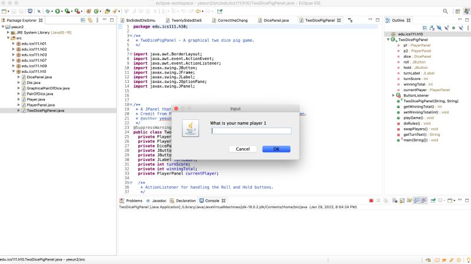Toggle Word Wrap in Console toolbar
Image resolution: width=471 pixels, height=264 pixels.
coord(409,200)
